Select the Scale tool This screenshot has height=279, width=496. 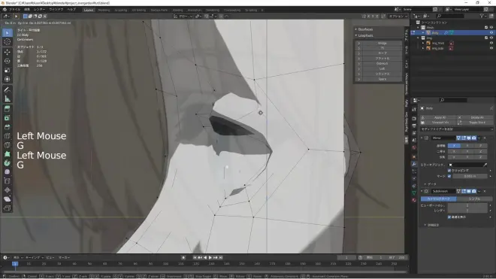pyautogui.click(x=8, y=70)
